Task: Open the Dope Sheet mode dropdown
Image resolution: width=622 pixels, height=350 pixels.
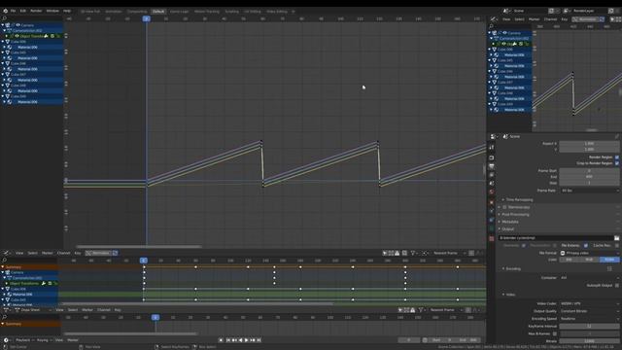Action: point(33,310)
